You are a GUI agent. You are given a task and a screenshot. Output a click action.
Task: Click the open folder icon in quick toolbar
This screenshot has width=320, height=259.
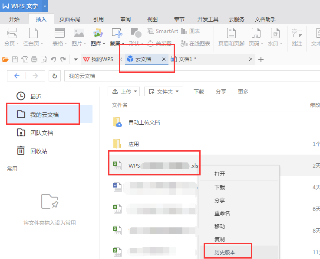(x=5, y=59)
